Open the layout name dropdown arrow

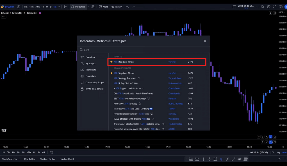(x=257, y=7)
